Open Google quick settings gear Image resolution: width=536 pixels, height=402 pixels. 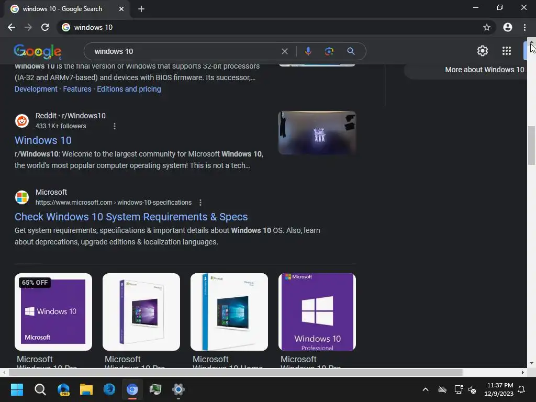[x=482, y=51]
